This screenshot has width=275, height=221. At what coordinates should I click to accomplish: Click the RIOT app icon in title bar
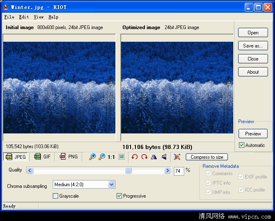click(x=6, y=7)
